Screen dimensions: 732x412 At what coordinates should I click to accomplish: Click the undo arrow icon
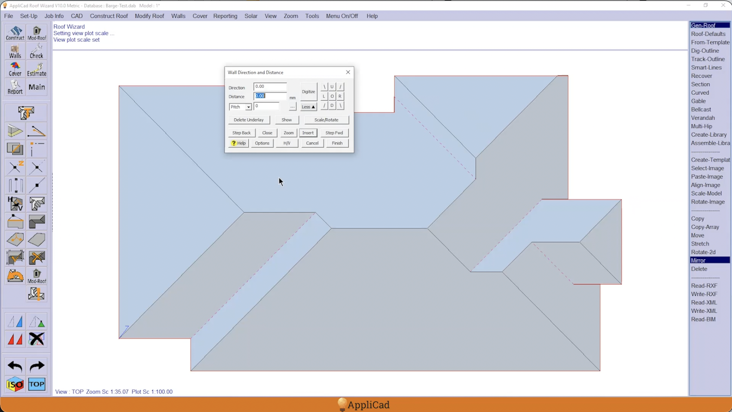15,366
